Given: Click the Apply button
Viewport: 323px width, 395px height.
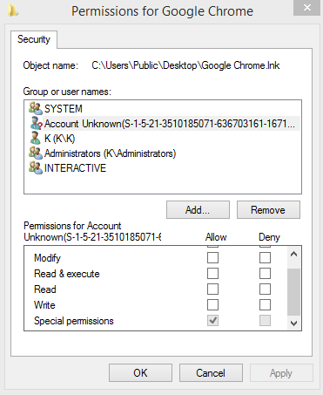Looking at the screenshot, I should [281, 372].
